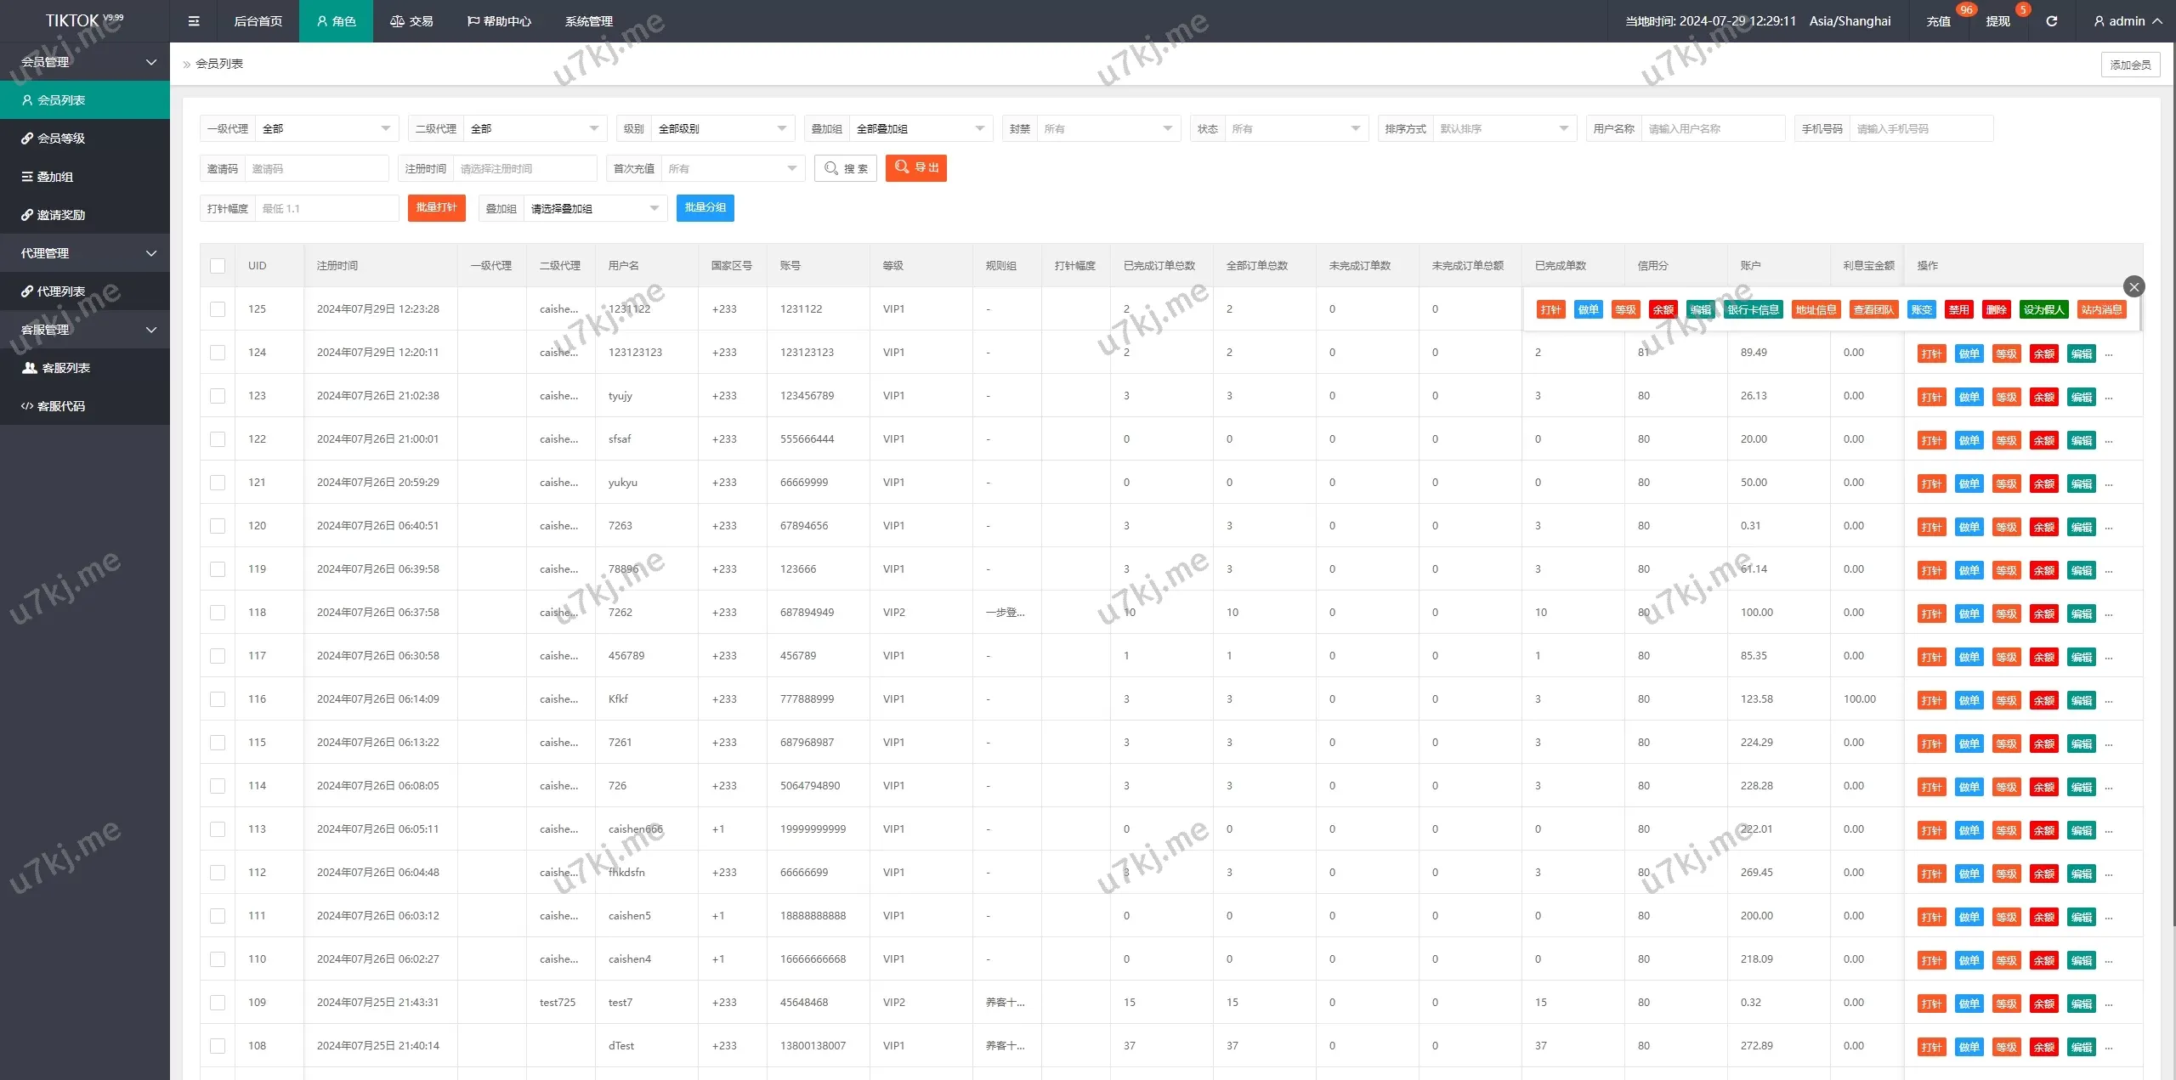Open the 一级代理 dropdown
This screenshot has height=1080, width=2176.
tap(326, 128)
